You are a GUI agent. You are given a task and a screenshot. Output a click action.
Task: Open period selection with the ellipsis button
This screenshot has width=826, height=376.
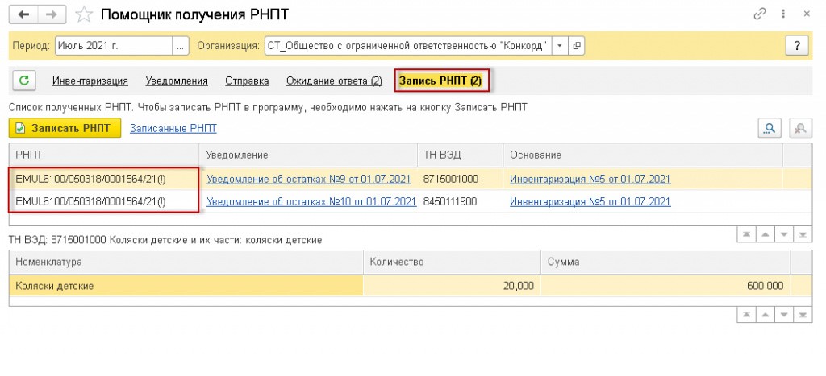[181, 46]
